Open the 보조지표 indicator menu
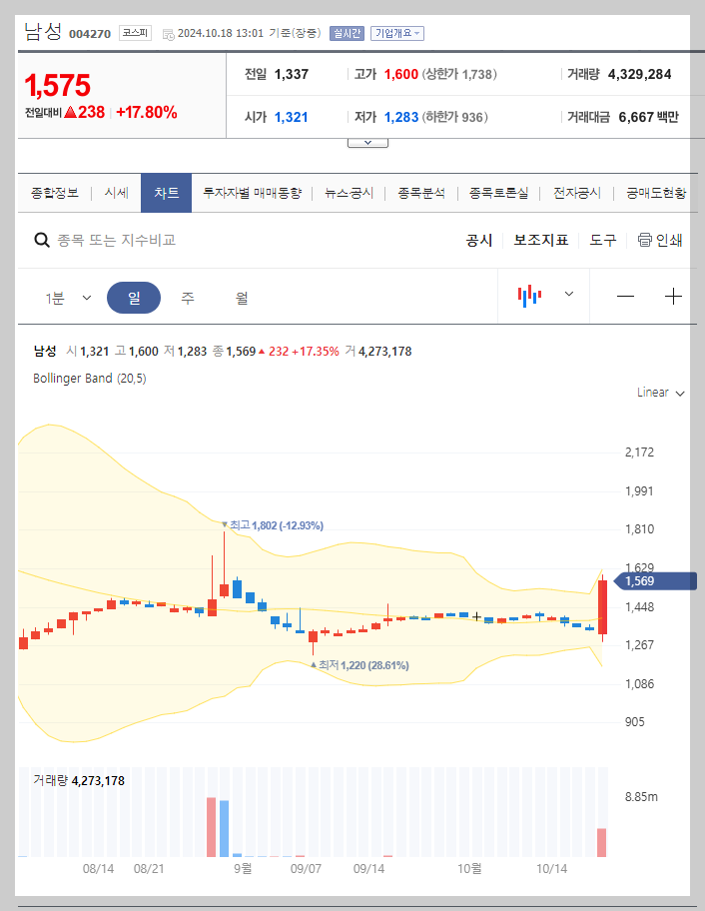The image size is (705, 911). pyautogui.click(x=540, y=240)
